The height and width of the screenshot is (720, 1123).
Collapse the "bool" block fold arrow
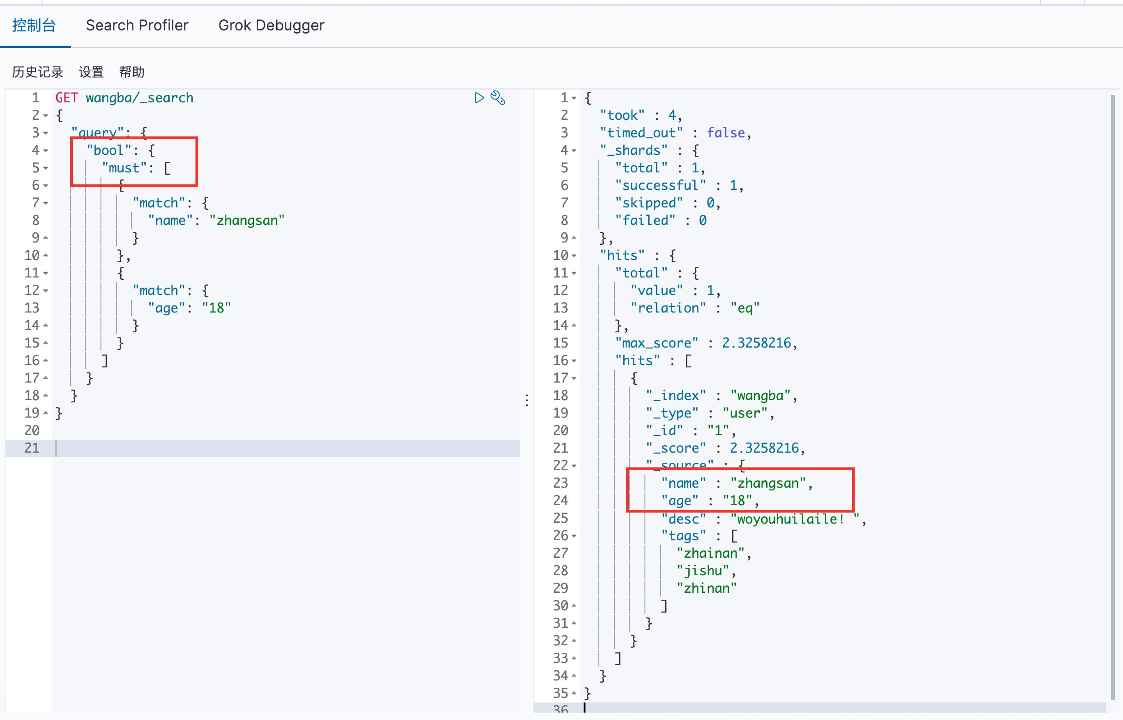pyautogui.click(x=46, y=151)
